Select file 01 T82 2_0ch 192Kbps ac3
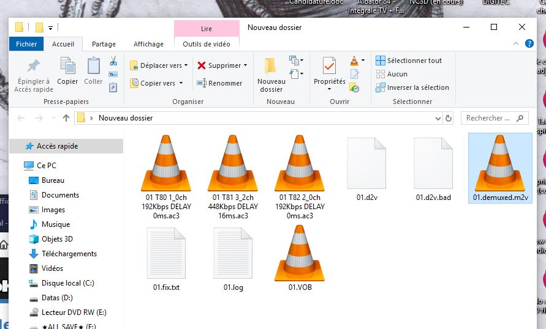This screenshot has height=329, width=546. (x=300, y=177)
